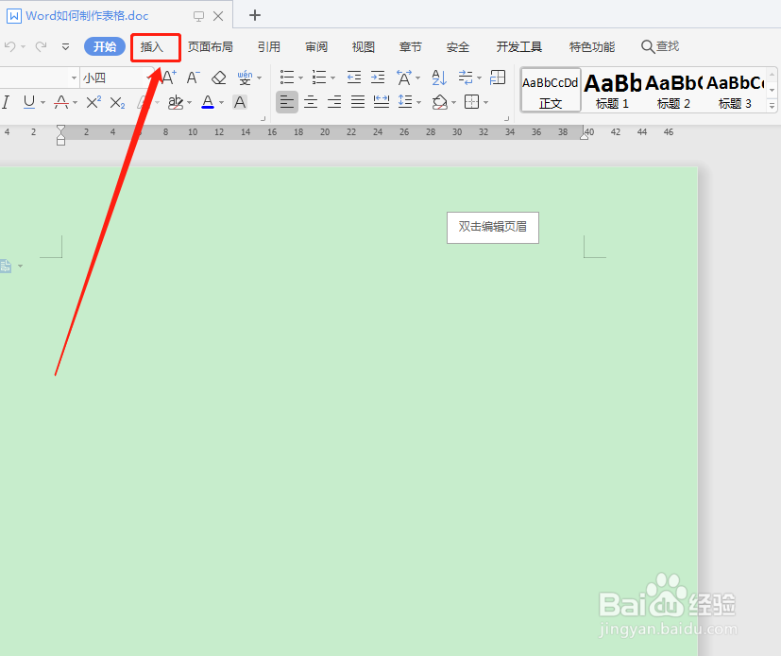Open the font settings dialog launcher
Image resolution: width=781 pixels, height=656 pixels.
(x=263, y=119)
